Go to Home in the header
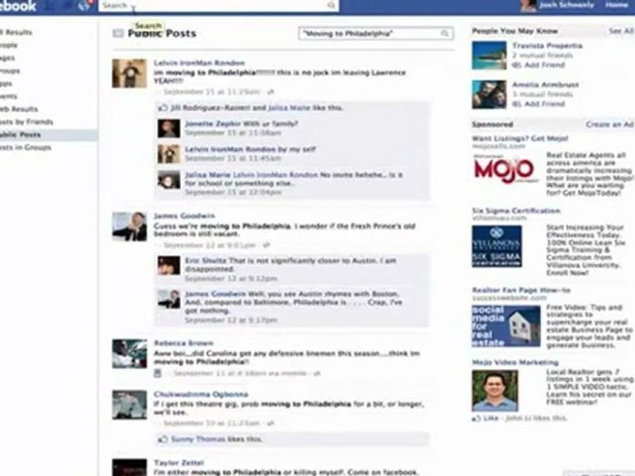 [x=616, y=5]
